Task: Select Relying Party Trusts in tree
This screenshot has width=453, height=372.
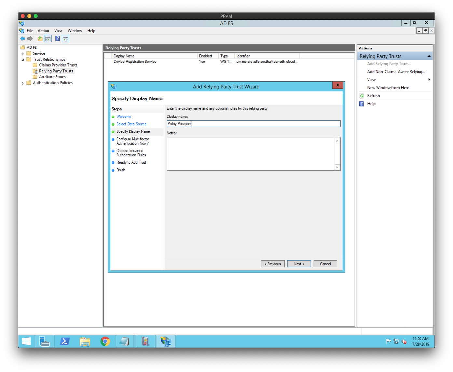Action: point(56,71)
